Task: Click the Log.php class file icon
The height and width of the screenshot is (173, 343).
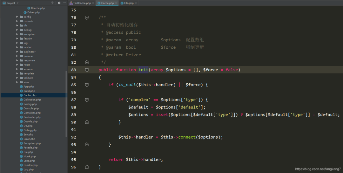Action: 21,170
